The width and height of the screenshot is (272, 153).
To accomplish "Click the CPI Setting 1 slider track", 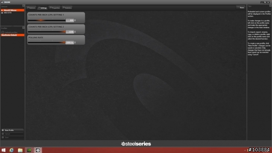I will click(46, 20).
